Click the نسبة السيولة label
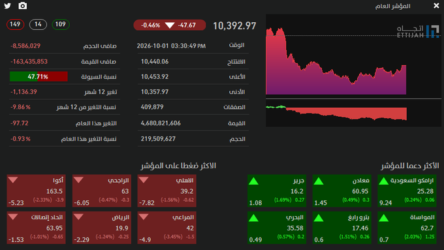Viewport: 444px width, 250px height. tap(99, 77)
